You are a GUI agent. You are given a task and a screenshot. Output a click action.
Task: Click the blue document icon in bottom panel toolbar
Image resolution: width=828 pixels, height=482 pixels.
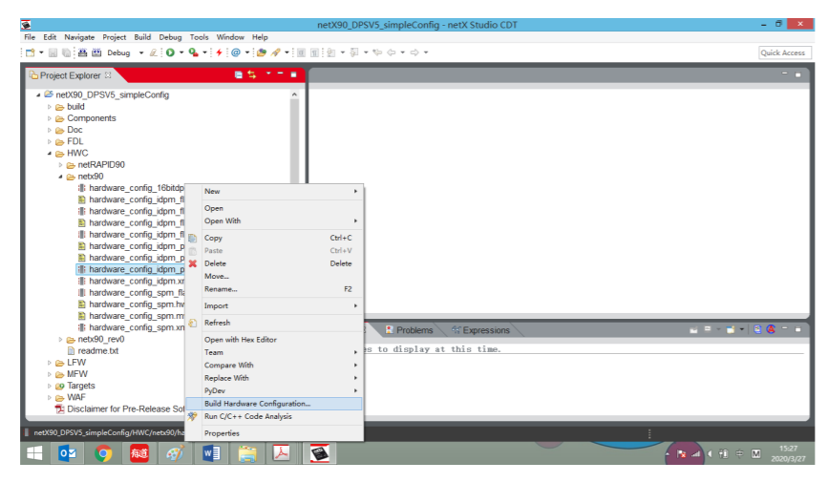pyautogui.click(x=757, y=329)
